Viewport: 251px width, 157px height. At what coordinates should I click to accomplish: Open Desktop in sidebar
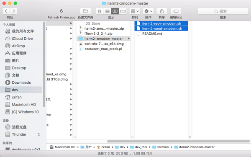[21, 68]
